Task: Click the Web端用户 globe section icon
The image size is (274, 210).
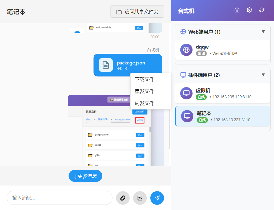Action: click(183, 32)
